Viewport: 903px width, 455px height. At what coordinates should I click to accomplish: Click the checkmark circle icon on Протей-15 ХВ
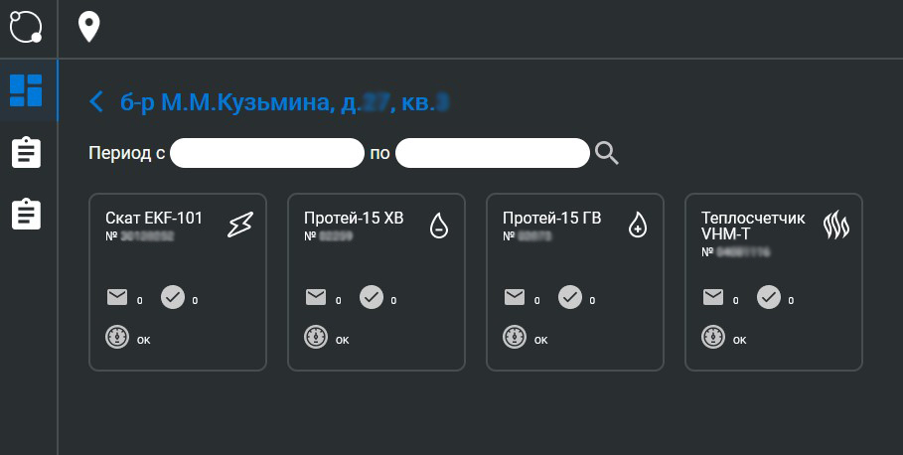(x=372, y=297)
